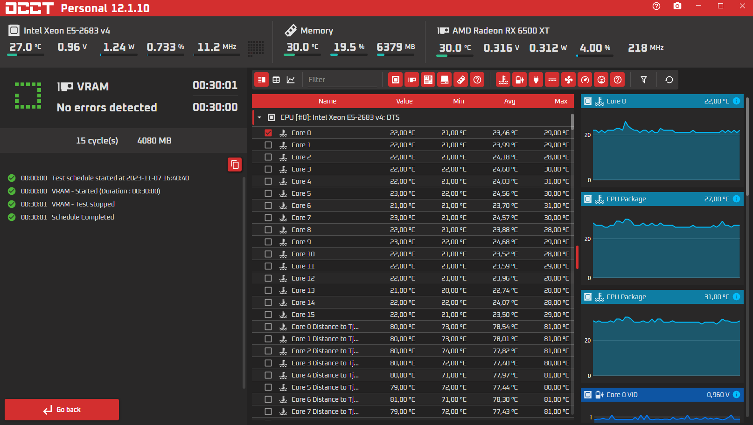Open the info icon on Core 0 VID graph
The height and width of the screenshot is (425, 753).
736,395
